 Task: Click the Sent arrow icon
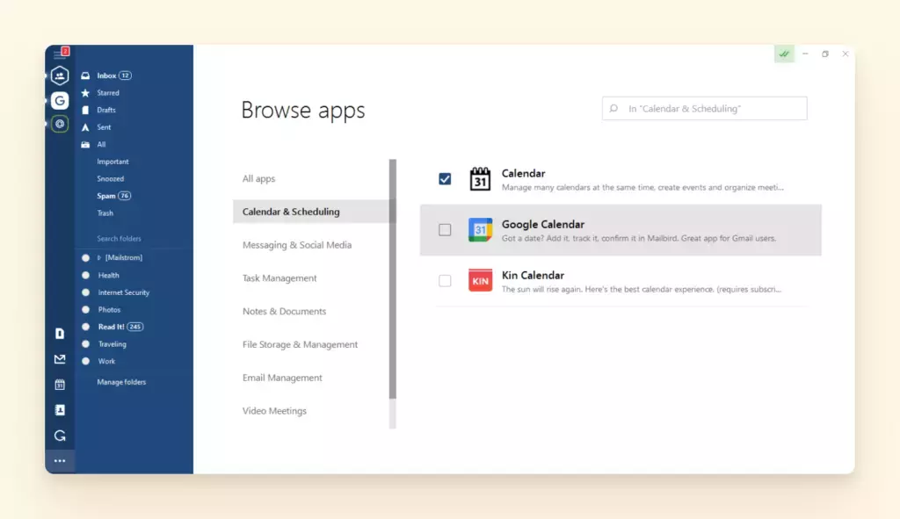(85, 127)
